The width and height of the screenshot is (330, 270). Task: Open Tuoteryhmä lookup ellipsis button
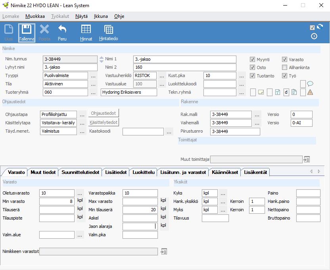(93, 93)
